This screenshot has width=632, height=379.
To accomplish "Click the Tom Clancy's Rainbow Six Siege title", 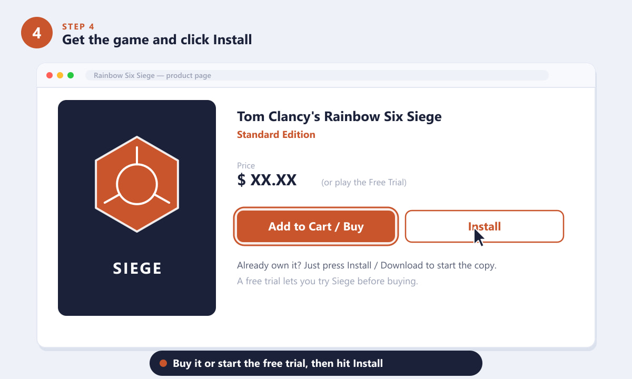I will 339,116.
